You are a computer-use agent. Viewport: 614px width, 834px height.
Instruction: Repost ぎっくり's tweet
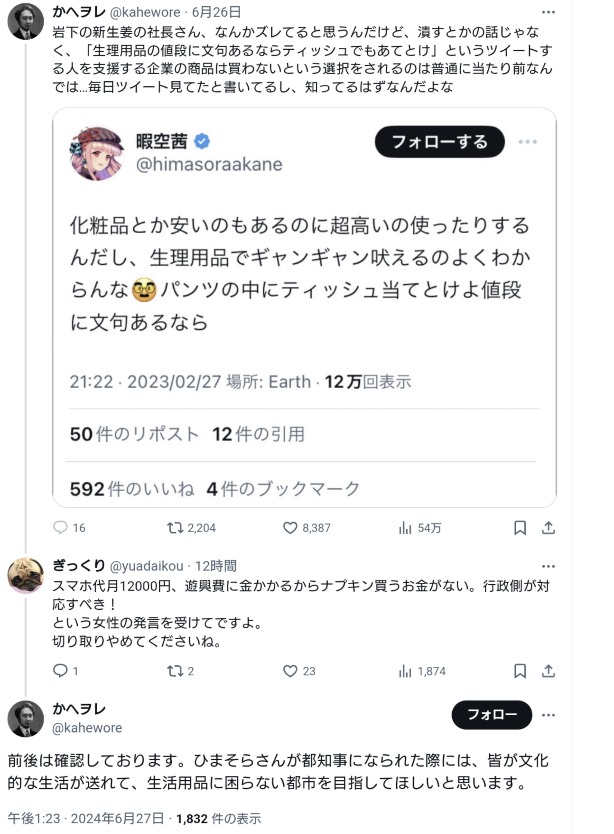click(x=175, y=671)
